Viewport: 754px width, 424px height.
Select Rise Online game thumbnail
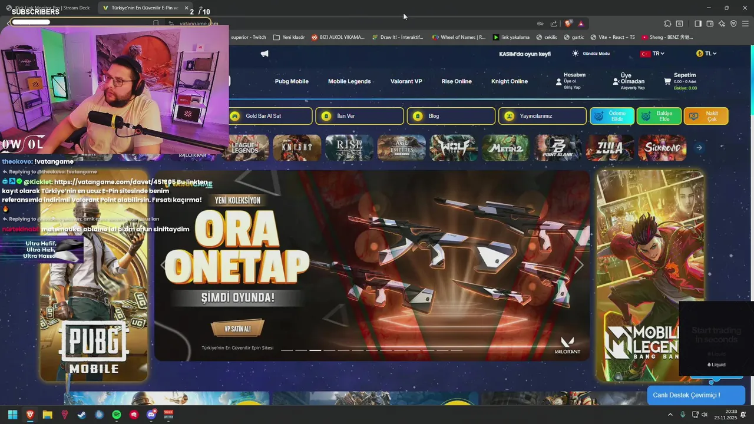[349, 148]
